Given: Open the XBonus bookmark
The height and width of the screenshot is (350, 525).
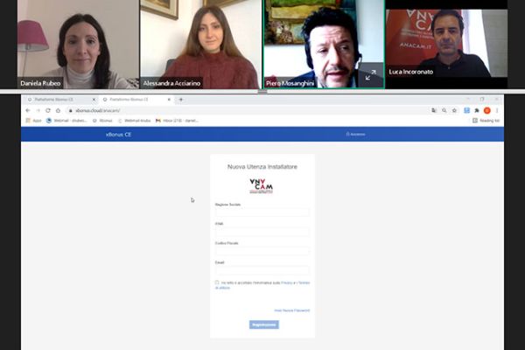Looking at the screenshot, I should click(x=102, y=121).
